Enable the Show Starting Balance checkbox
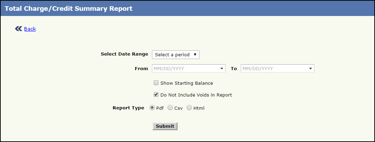 click(156, 83)
